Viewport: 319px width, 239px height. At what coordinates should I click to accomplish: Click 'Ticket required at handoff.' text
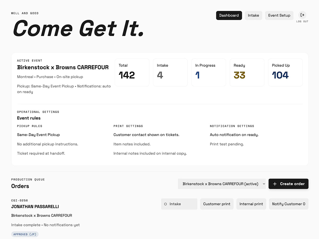pyautogui.click(x=41, y=153)
